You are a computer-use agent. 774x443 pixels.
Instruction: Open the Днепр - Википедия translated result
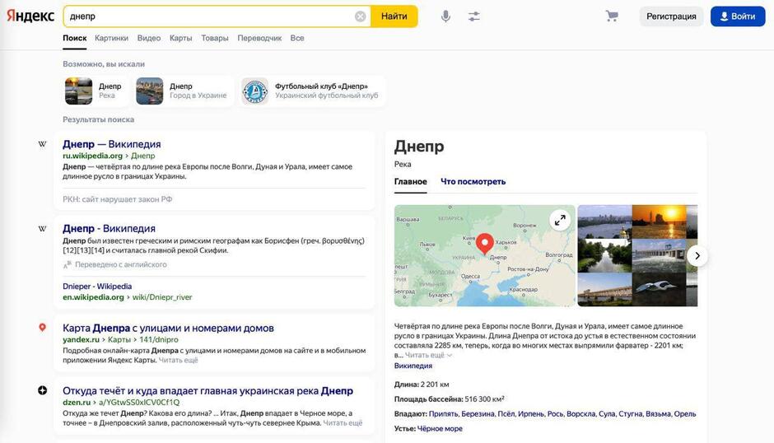pos(109,229)
